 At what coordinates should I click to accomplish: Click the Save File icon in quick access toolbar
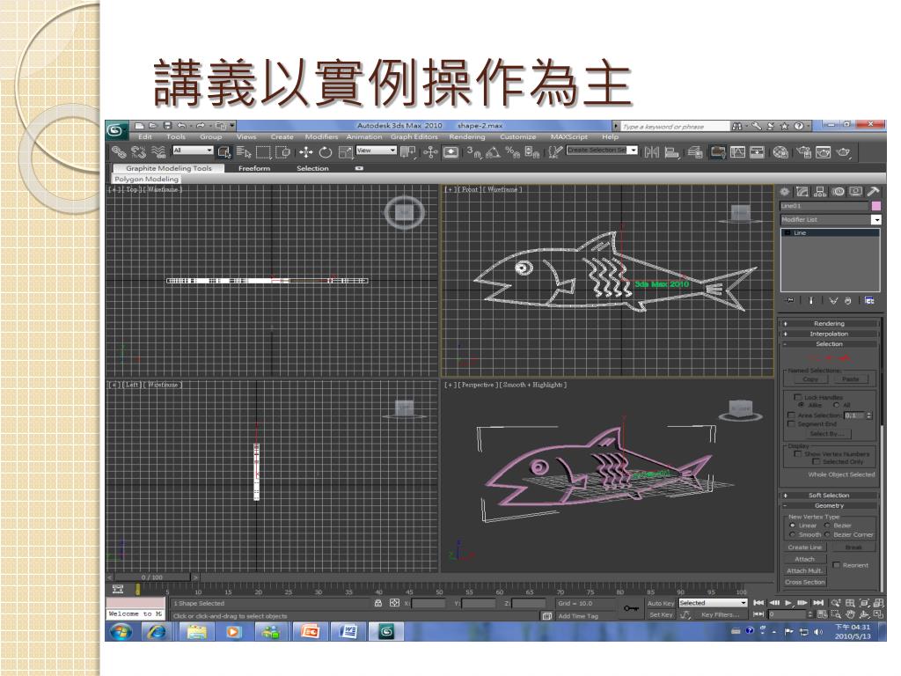167,125
